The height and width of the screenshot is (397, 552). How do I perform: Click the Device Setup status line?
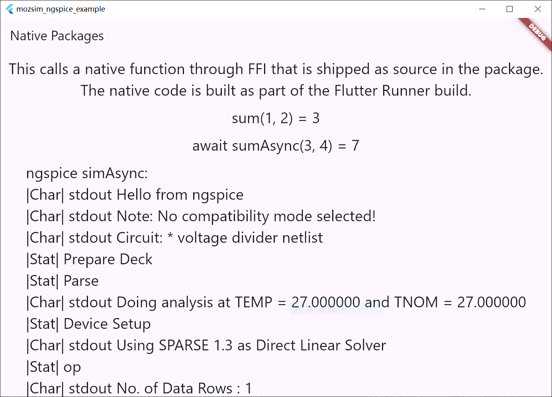tap(88, 324)
